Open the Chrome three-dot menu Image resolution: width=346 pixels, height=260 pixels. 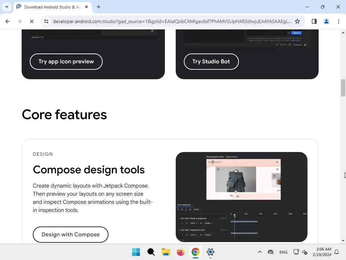tap(338, 21)
